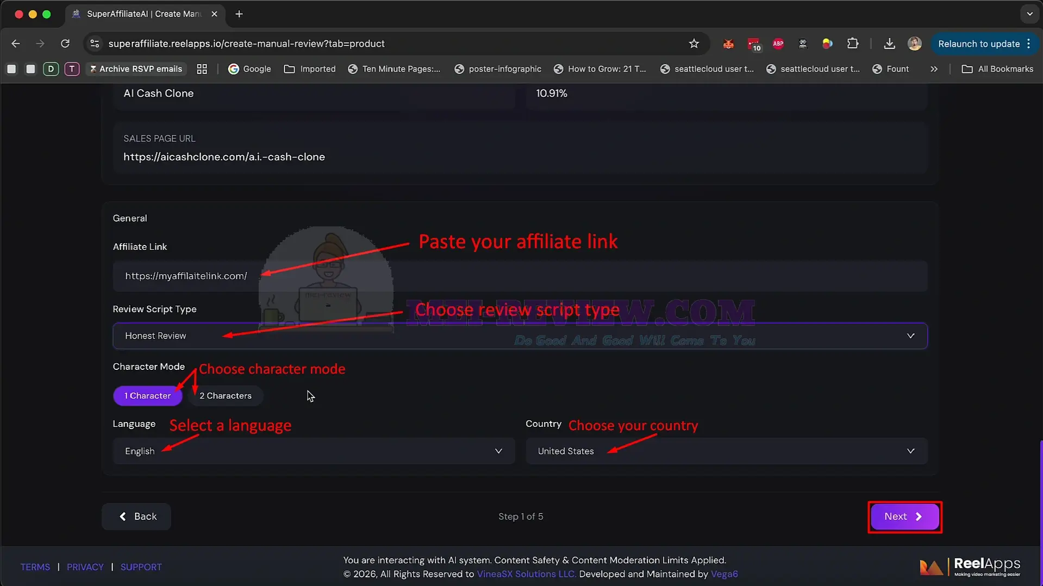The width and height of the screenshot is (1043, 586).
Task: Click the second white square bookmark icon
Action: coord(30,69)
